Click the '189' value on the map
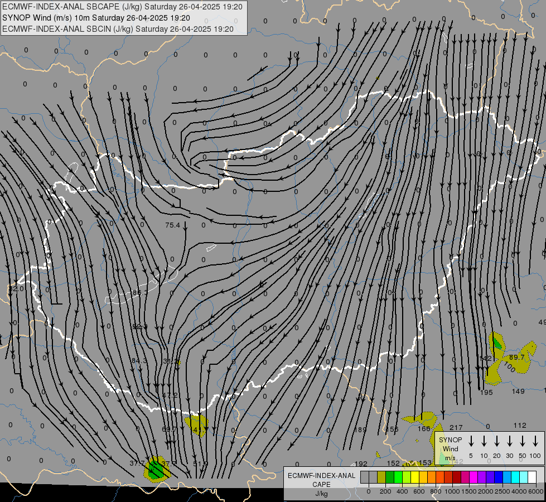Screen dimensions: 546x502 point(360,430)
